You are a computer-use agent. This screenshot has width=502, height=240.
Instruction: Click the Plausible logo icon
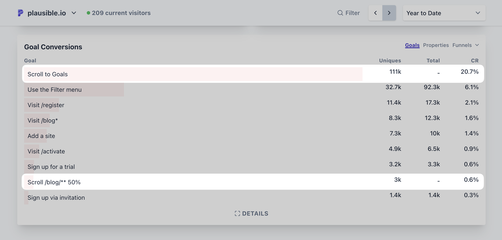pos(20,13)
